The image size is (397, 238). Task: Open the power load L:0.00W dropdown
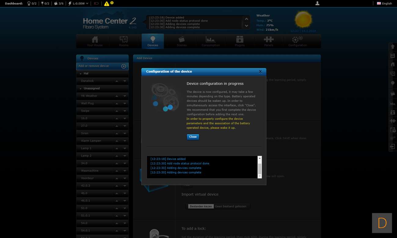78,4
